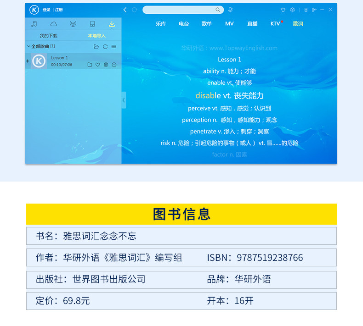Viewport: 363px width, 326px height.
Task: Click the compact mode icon left of minimize
Action: pos(314,10)
